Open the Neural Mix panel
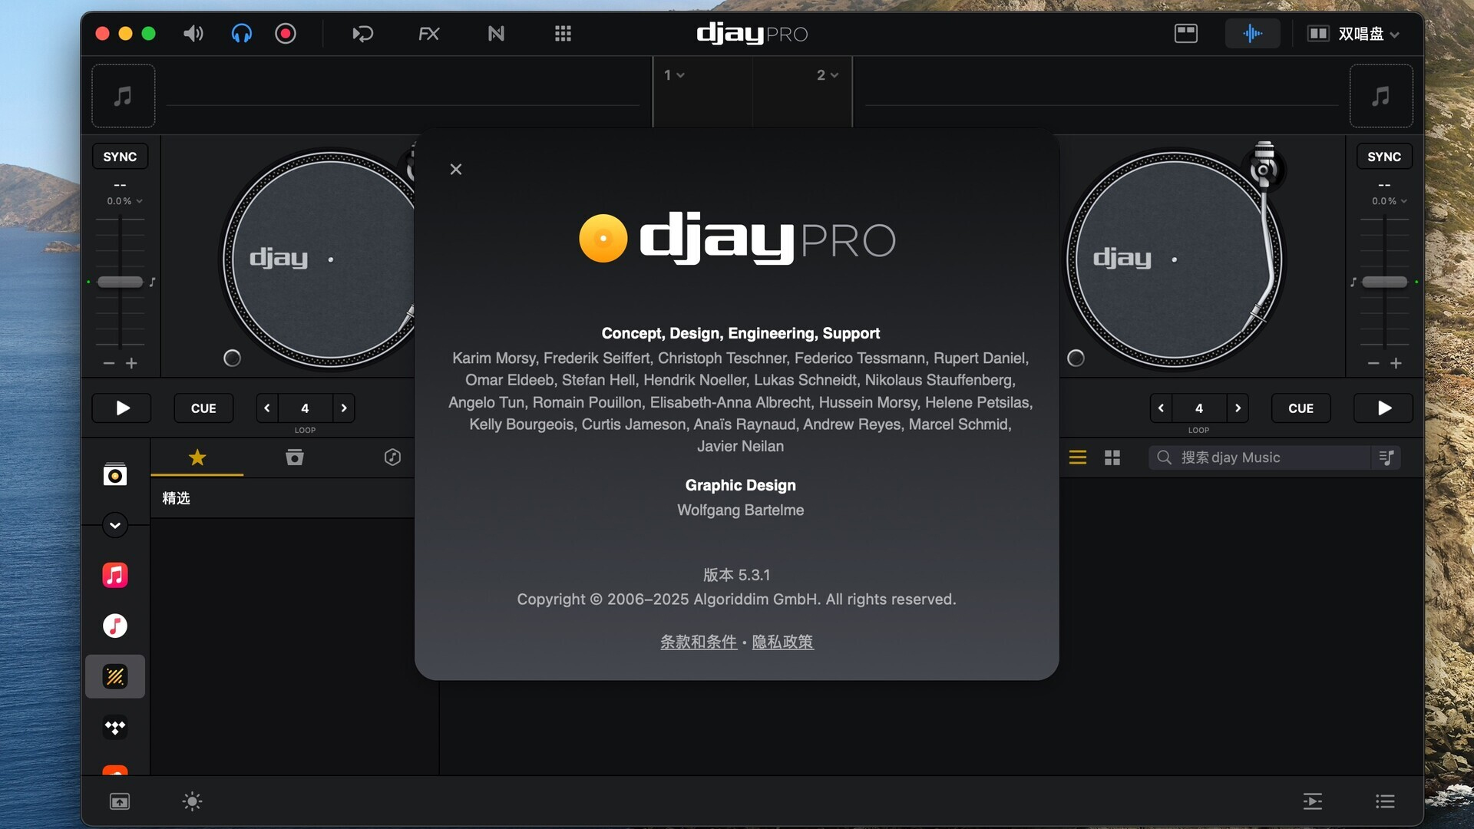Viewport: 1474px width, 829px height. click(x=496, y=34)
